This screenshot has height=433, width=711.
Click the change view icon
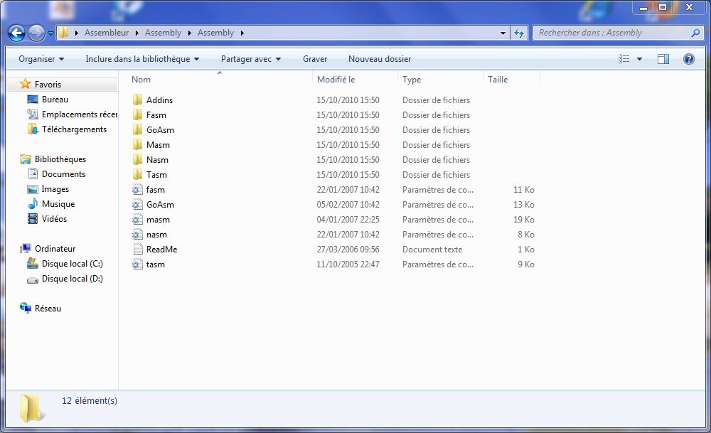624,59
